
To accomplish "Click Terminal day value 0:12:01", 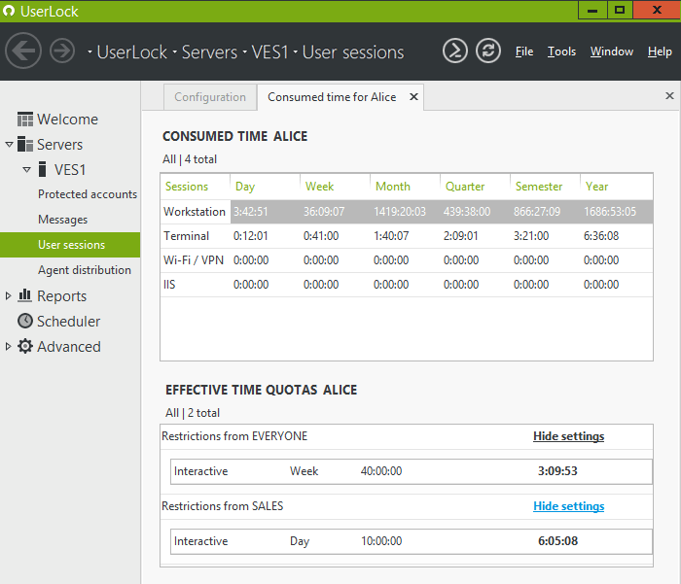I will (x=251, y=236).
